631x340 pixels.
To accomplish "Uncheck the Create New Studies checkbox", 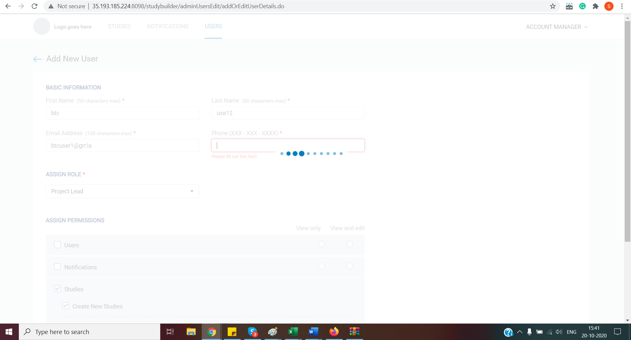I will click(x=66, y=305).
